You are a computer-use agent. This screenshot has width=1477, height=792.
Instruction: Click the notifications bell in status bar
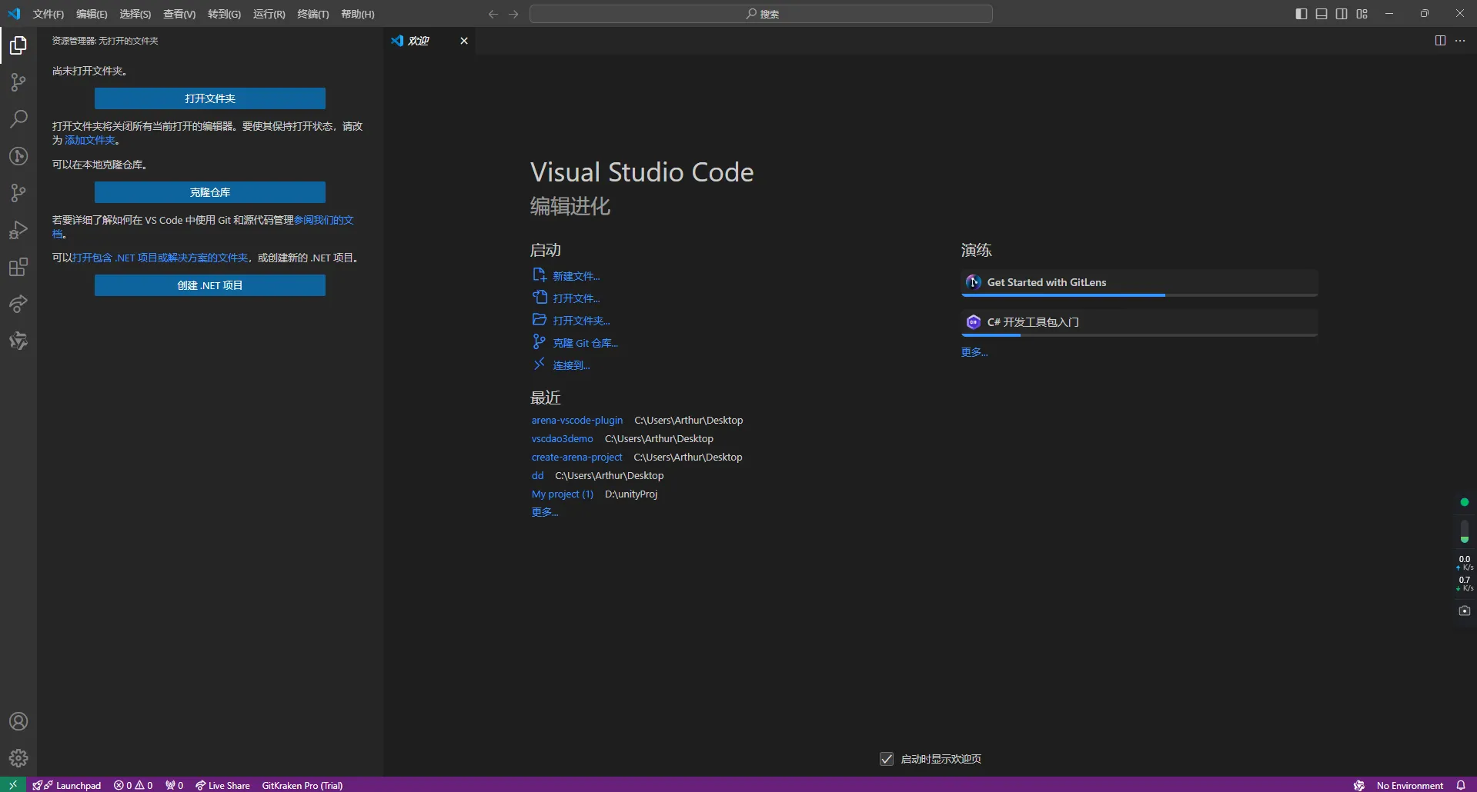1460,785
